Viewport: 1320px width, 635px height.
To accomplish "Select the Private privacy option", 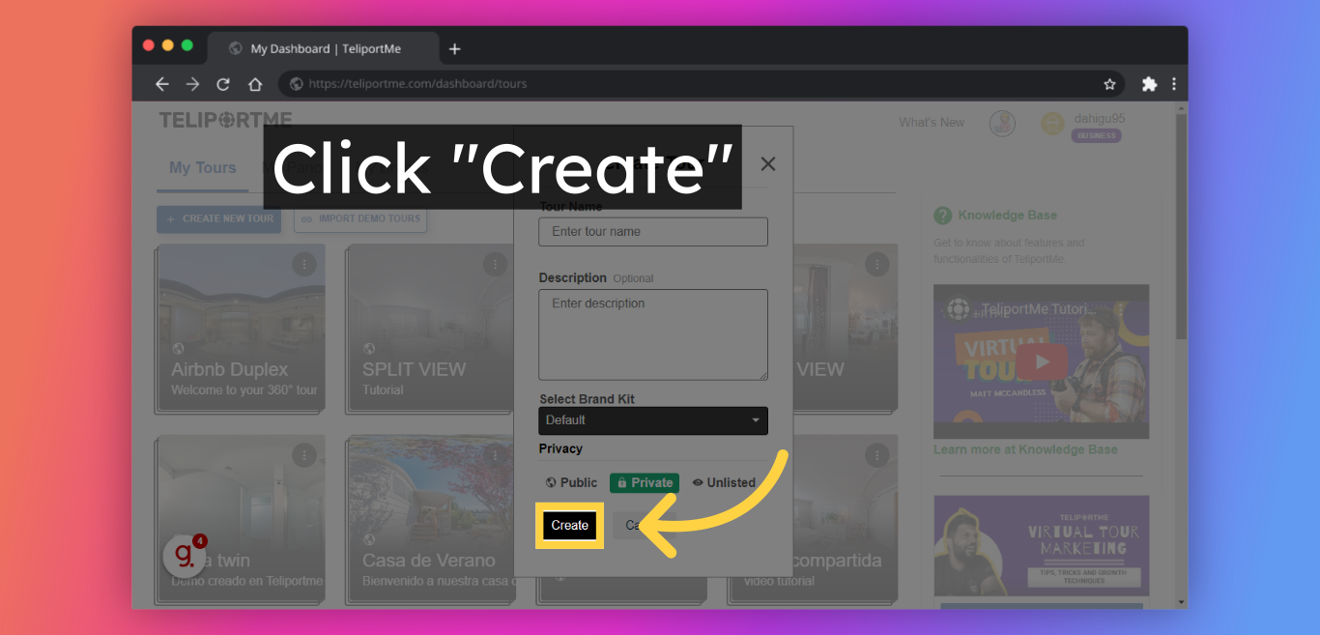I will tap(645, 482).
